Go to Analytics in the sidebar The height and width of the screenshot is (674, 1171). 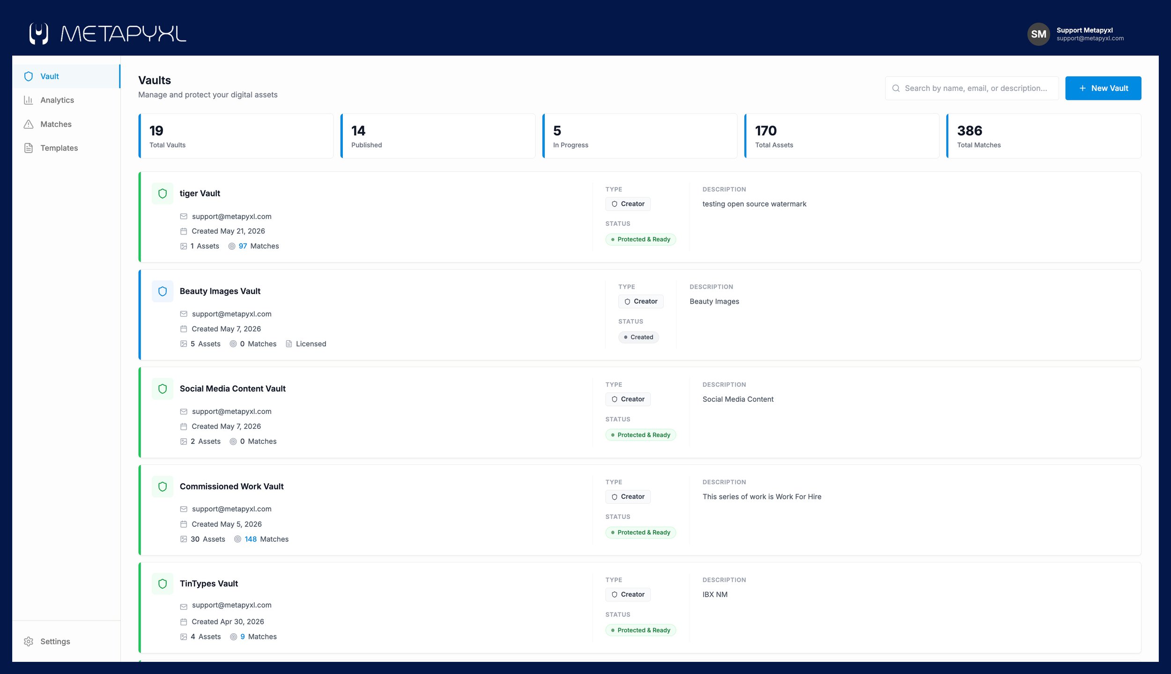pos(66,100)
